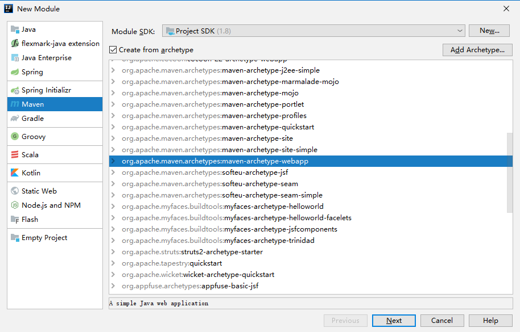Viewport: 520px width, 332px height.
Task: Select myfaces-archetype-helloworld-facelets archetype
Action: pos(311,218)
